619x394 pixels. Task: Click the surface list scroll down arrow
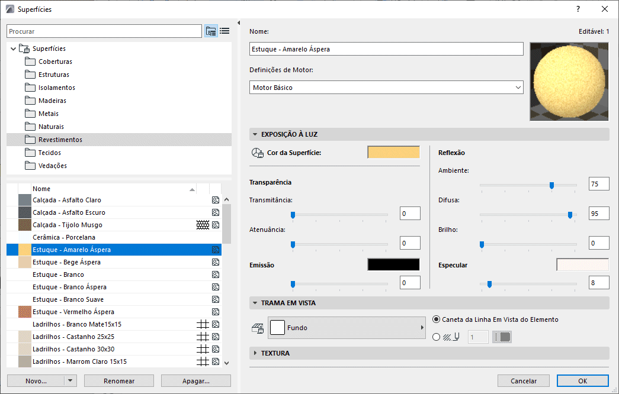pyautogui.click(x=227, y=363)
